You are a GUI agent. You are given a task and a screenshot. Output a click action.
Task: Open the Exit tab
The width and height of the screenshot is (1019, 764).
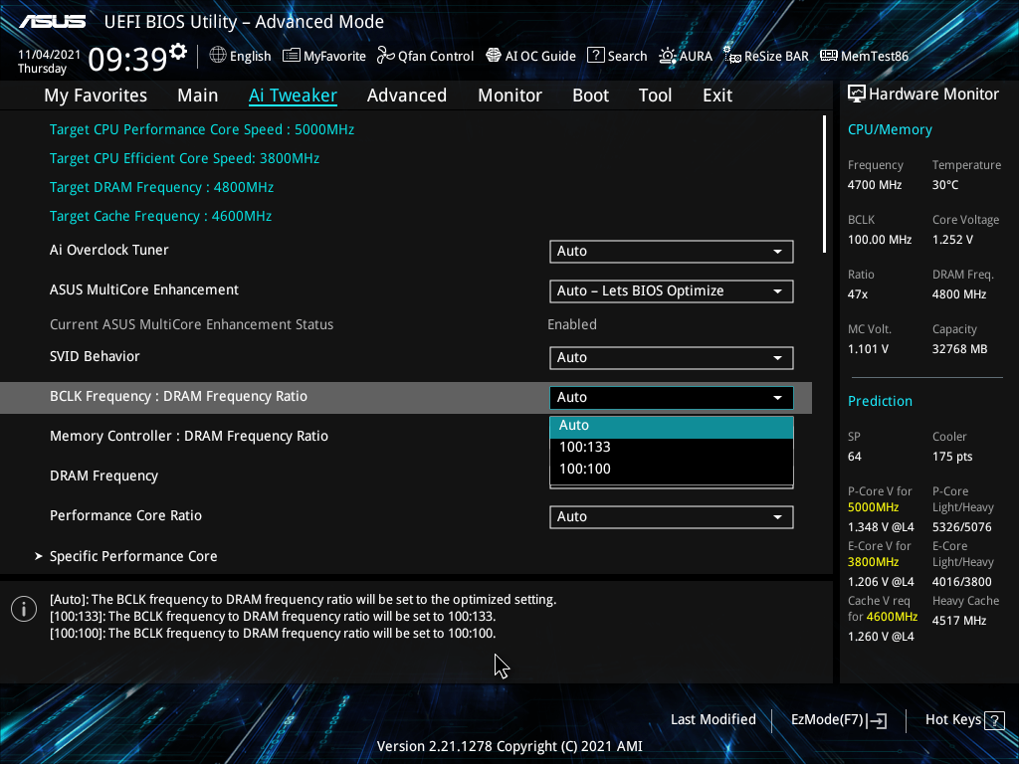(717, 95)
